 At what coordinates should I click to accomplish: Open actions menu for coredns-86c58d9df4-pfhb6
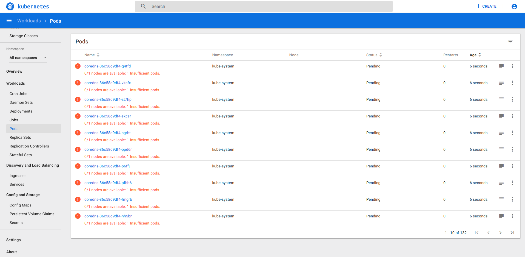coord(512,183)
